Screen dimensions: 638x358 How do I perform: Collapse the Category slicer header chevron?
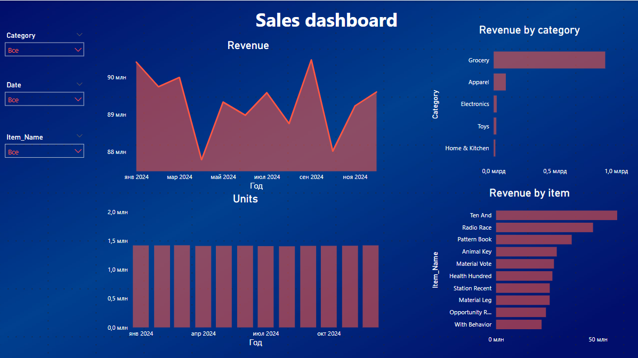[79, 35]
